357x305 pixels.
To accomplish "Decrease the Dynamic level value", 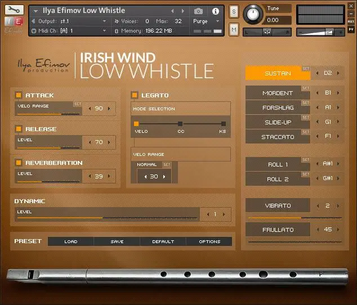I will point(208,214).
